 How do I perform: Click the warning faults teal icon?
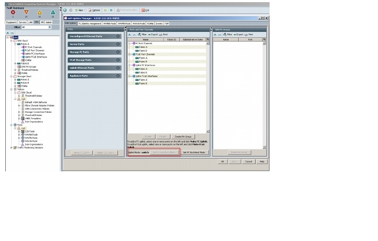(x=53, y=12)
